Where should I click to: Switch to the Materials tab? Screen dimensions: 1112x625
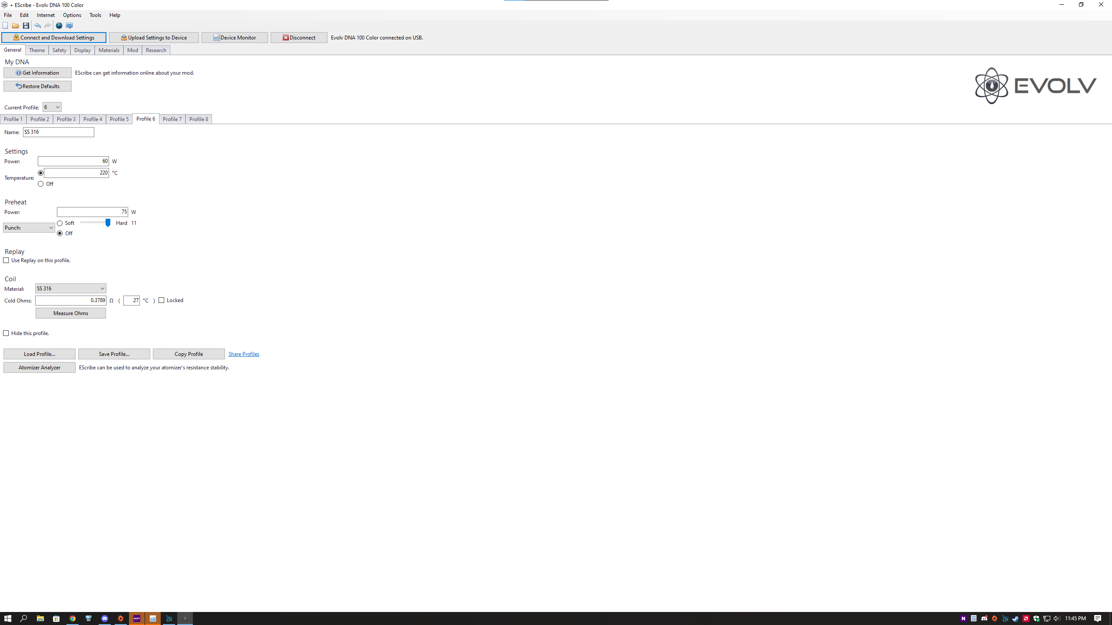pos(109,50)
